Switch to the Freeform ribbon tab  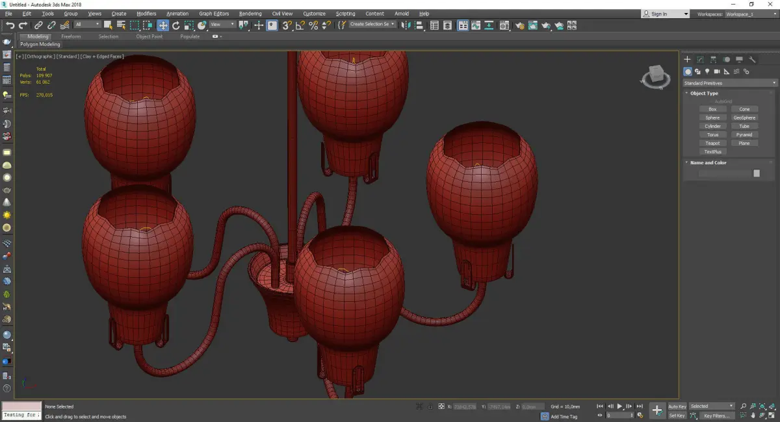coord(71,36)
